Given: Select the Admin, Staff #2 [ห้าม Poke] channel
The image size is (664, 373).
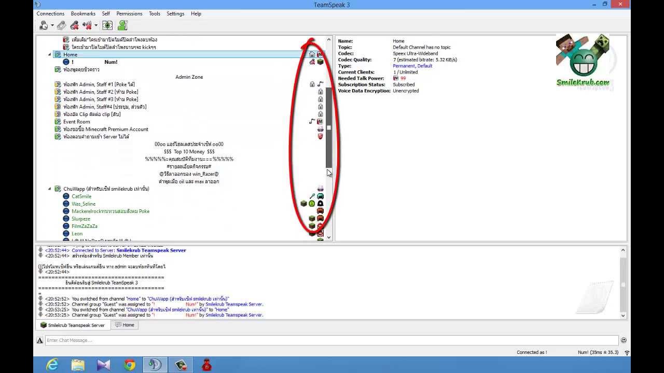Looking at the screenshot, I should tap(101, 92).
